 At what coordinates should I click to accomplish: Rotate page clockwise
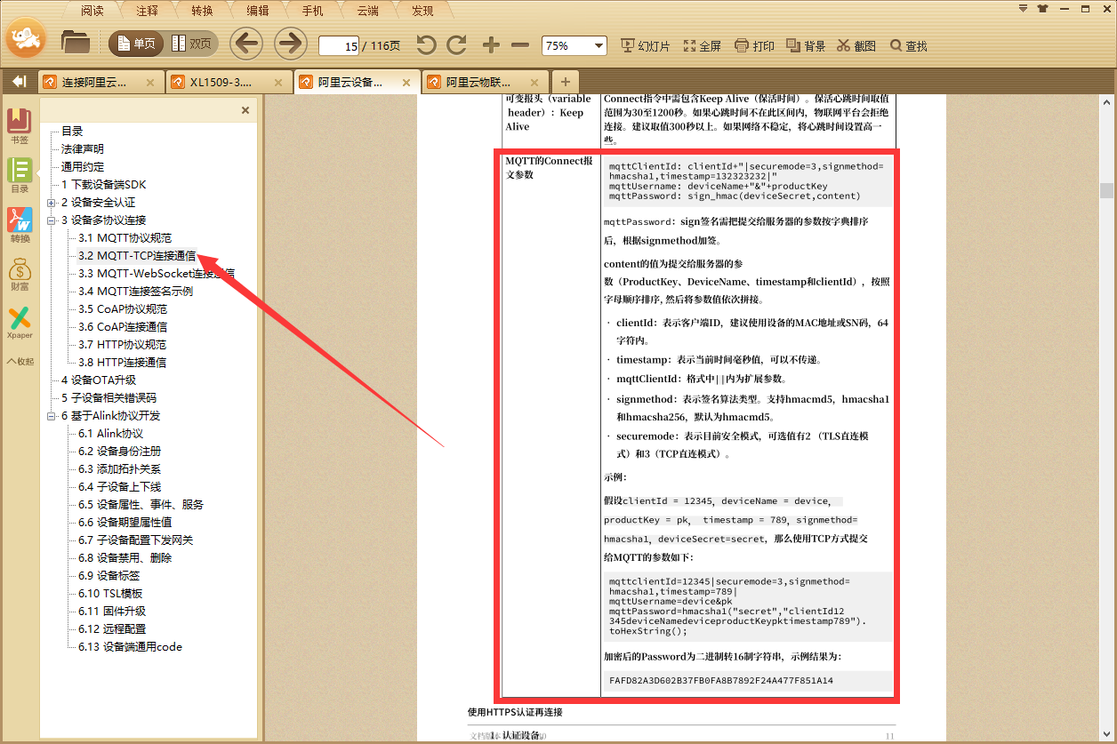(457, 44)
